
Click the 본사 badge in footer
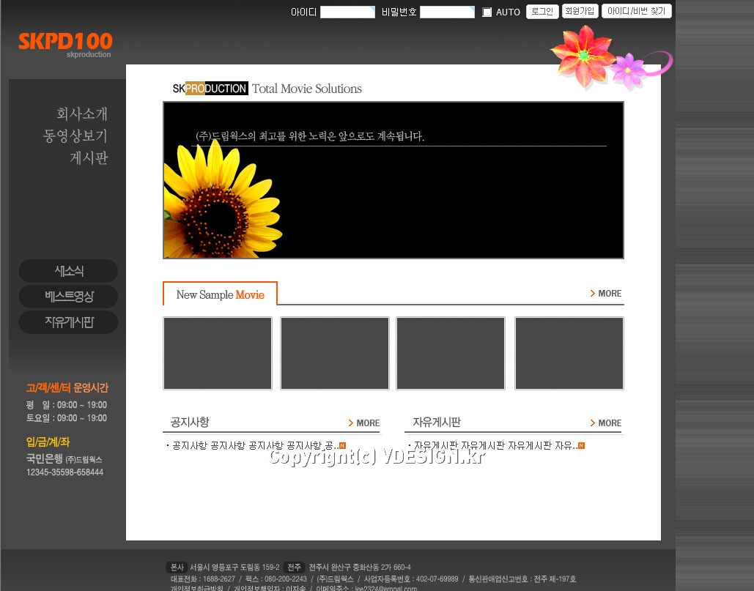click(x=177, y=568)
